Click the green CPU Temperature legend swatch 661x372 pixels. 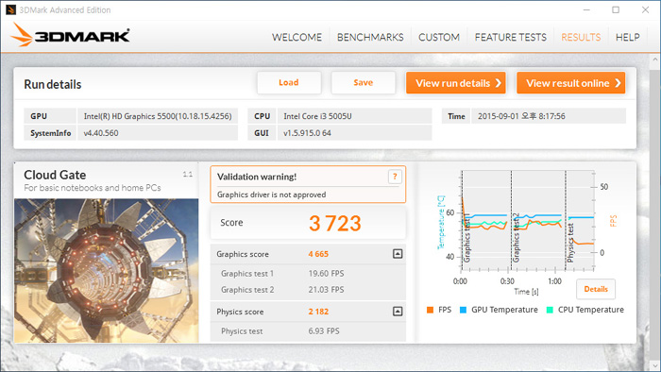tap(550, 310)
